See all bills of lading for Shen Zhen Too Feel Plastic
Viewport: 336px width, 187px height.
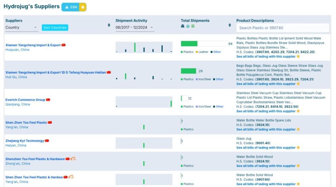click(x=266, y=129)
